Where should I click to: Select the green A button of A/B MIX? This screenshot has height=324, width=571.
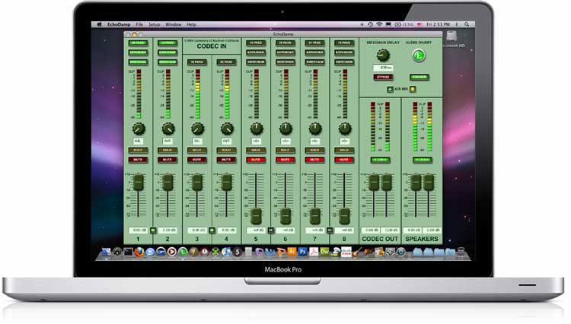[390, 89]
